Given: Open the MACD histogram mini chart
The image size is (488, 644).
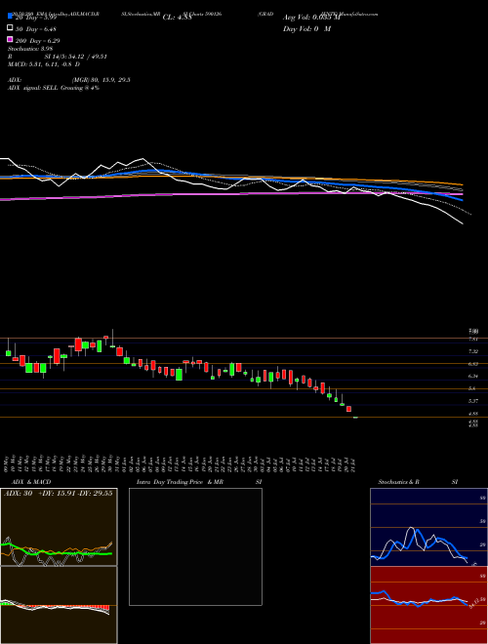Looking at the screenshot, I should 59,605.
